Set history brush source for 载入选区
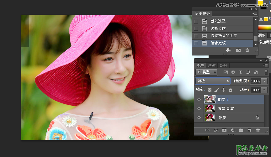Viewport: 271px width, 157px height. pyautogui.click(x=196, y=21)
